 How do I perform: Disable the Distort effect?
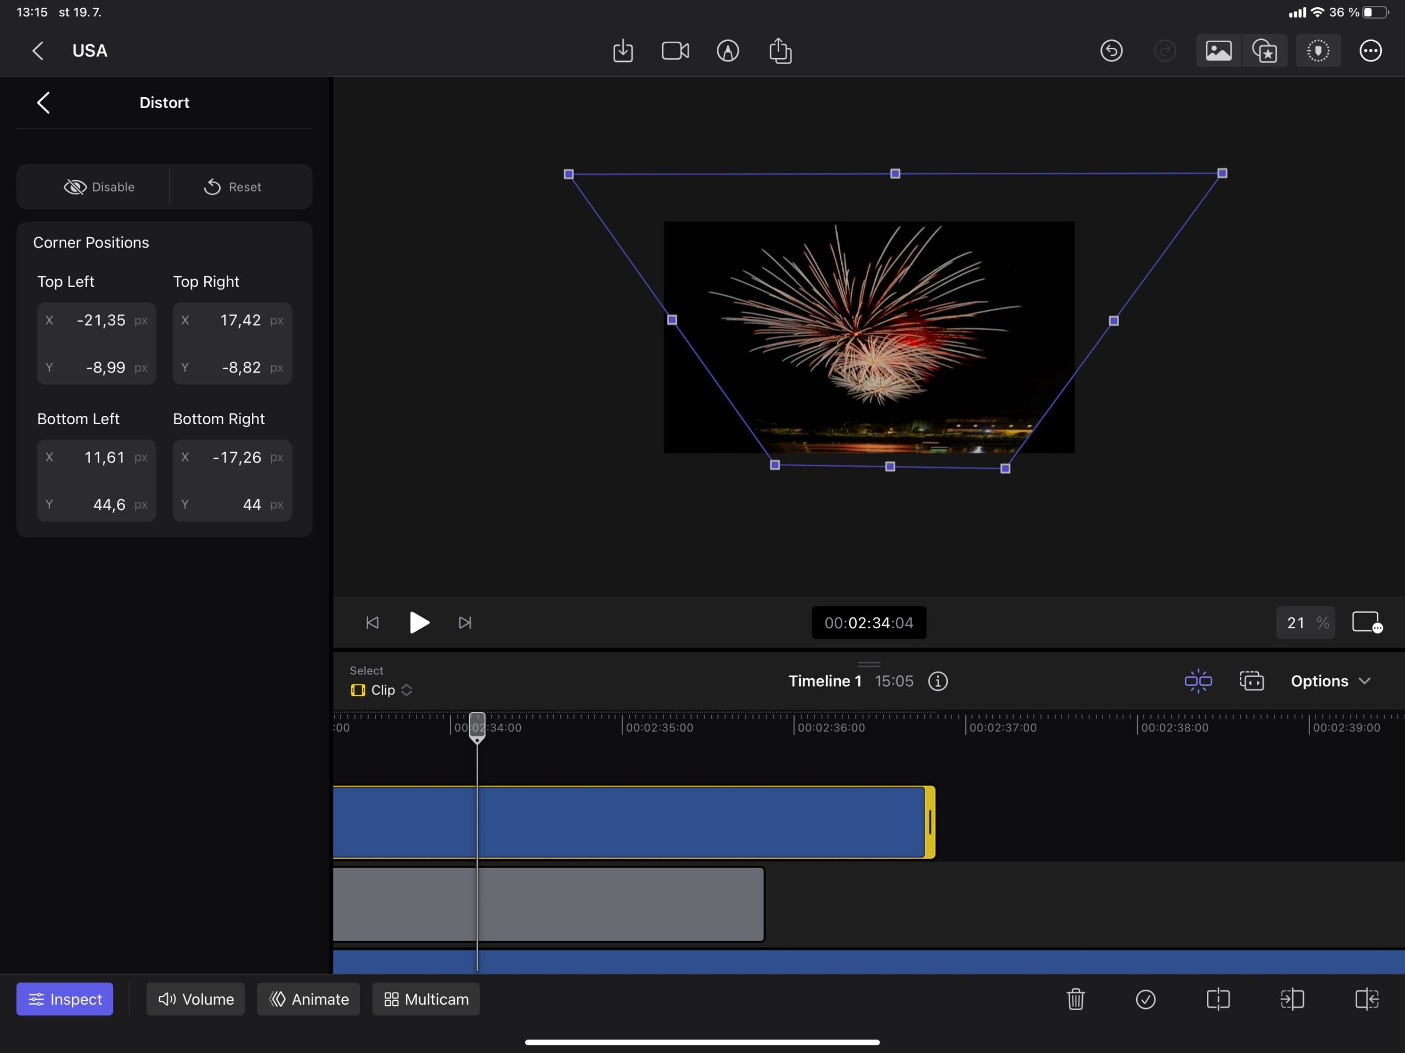(99, 187)
